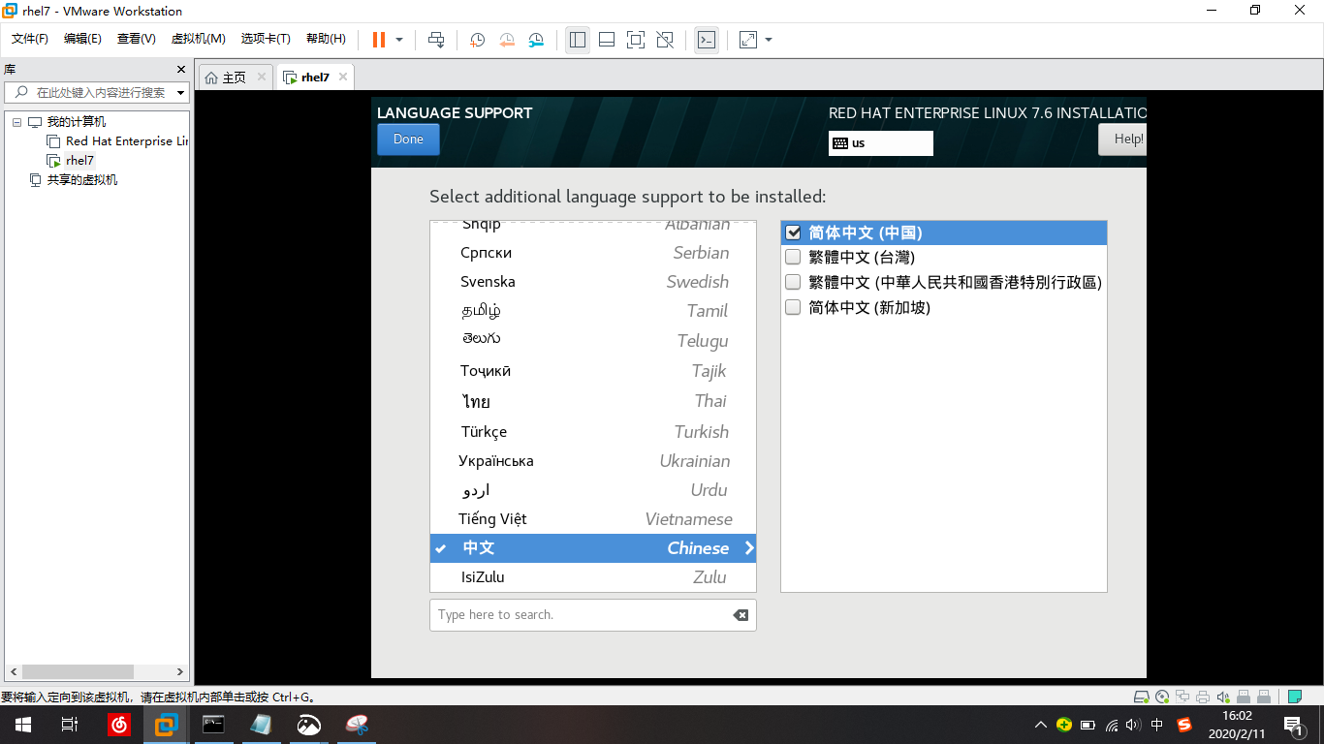
Task: Take a snapshot of this virtual machine
Action: tap(477, 40)
